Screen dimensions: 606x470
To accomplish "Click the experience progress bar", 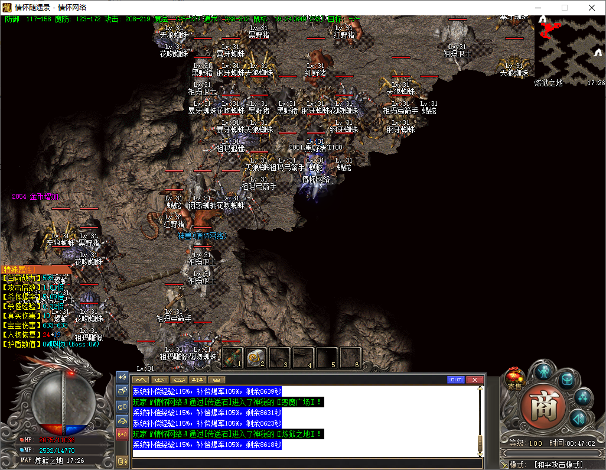I will [552, 453].
